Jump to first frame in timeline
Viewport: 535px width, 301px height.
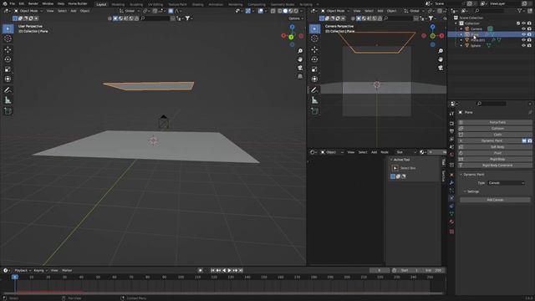[212, 270]
